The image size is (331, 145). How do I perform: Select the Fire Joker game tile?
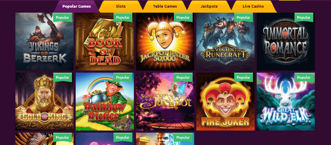[x=225, y=102]
